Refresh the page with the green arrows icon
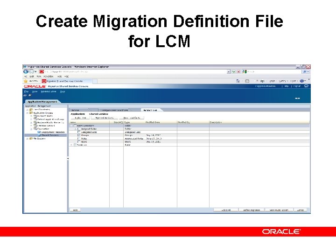This screenshot has width=336, height=252. pos(233,72)
